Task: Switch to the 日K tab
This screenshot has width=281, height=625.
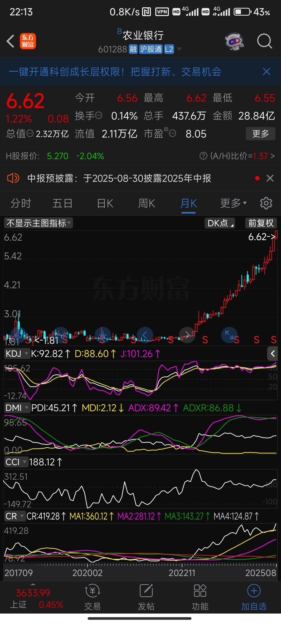Action: [x=105, y=203]
